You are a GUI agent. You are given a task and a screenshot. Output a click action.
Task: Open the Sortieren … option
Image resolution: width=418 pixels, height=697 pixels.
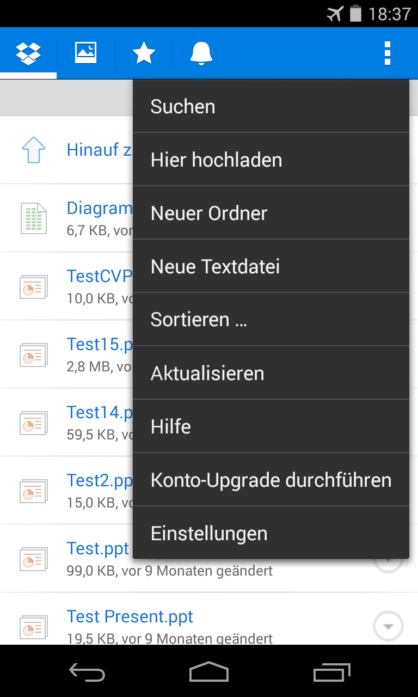(271, 320)
